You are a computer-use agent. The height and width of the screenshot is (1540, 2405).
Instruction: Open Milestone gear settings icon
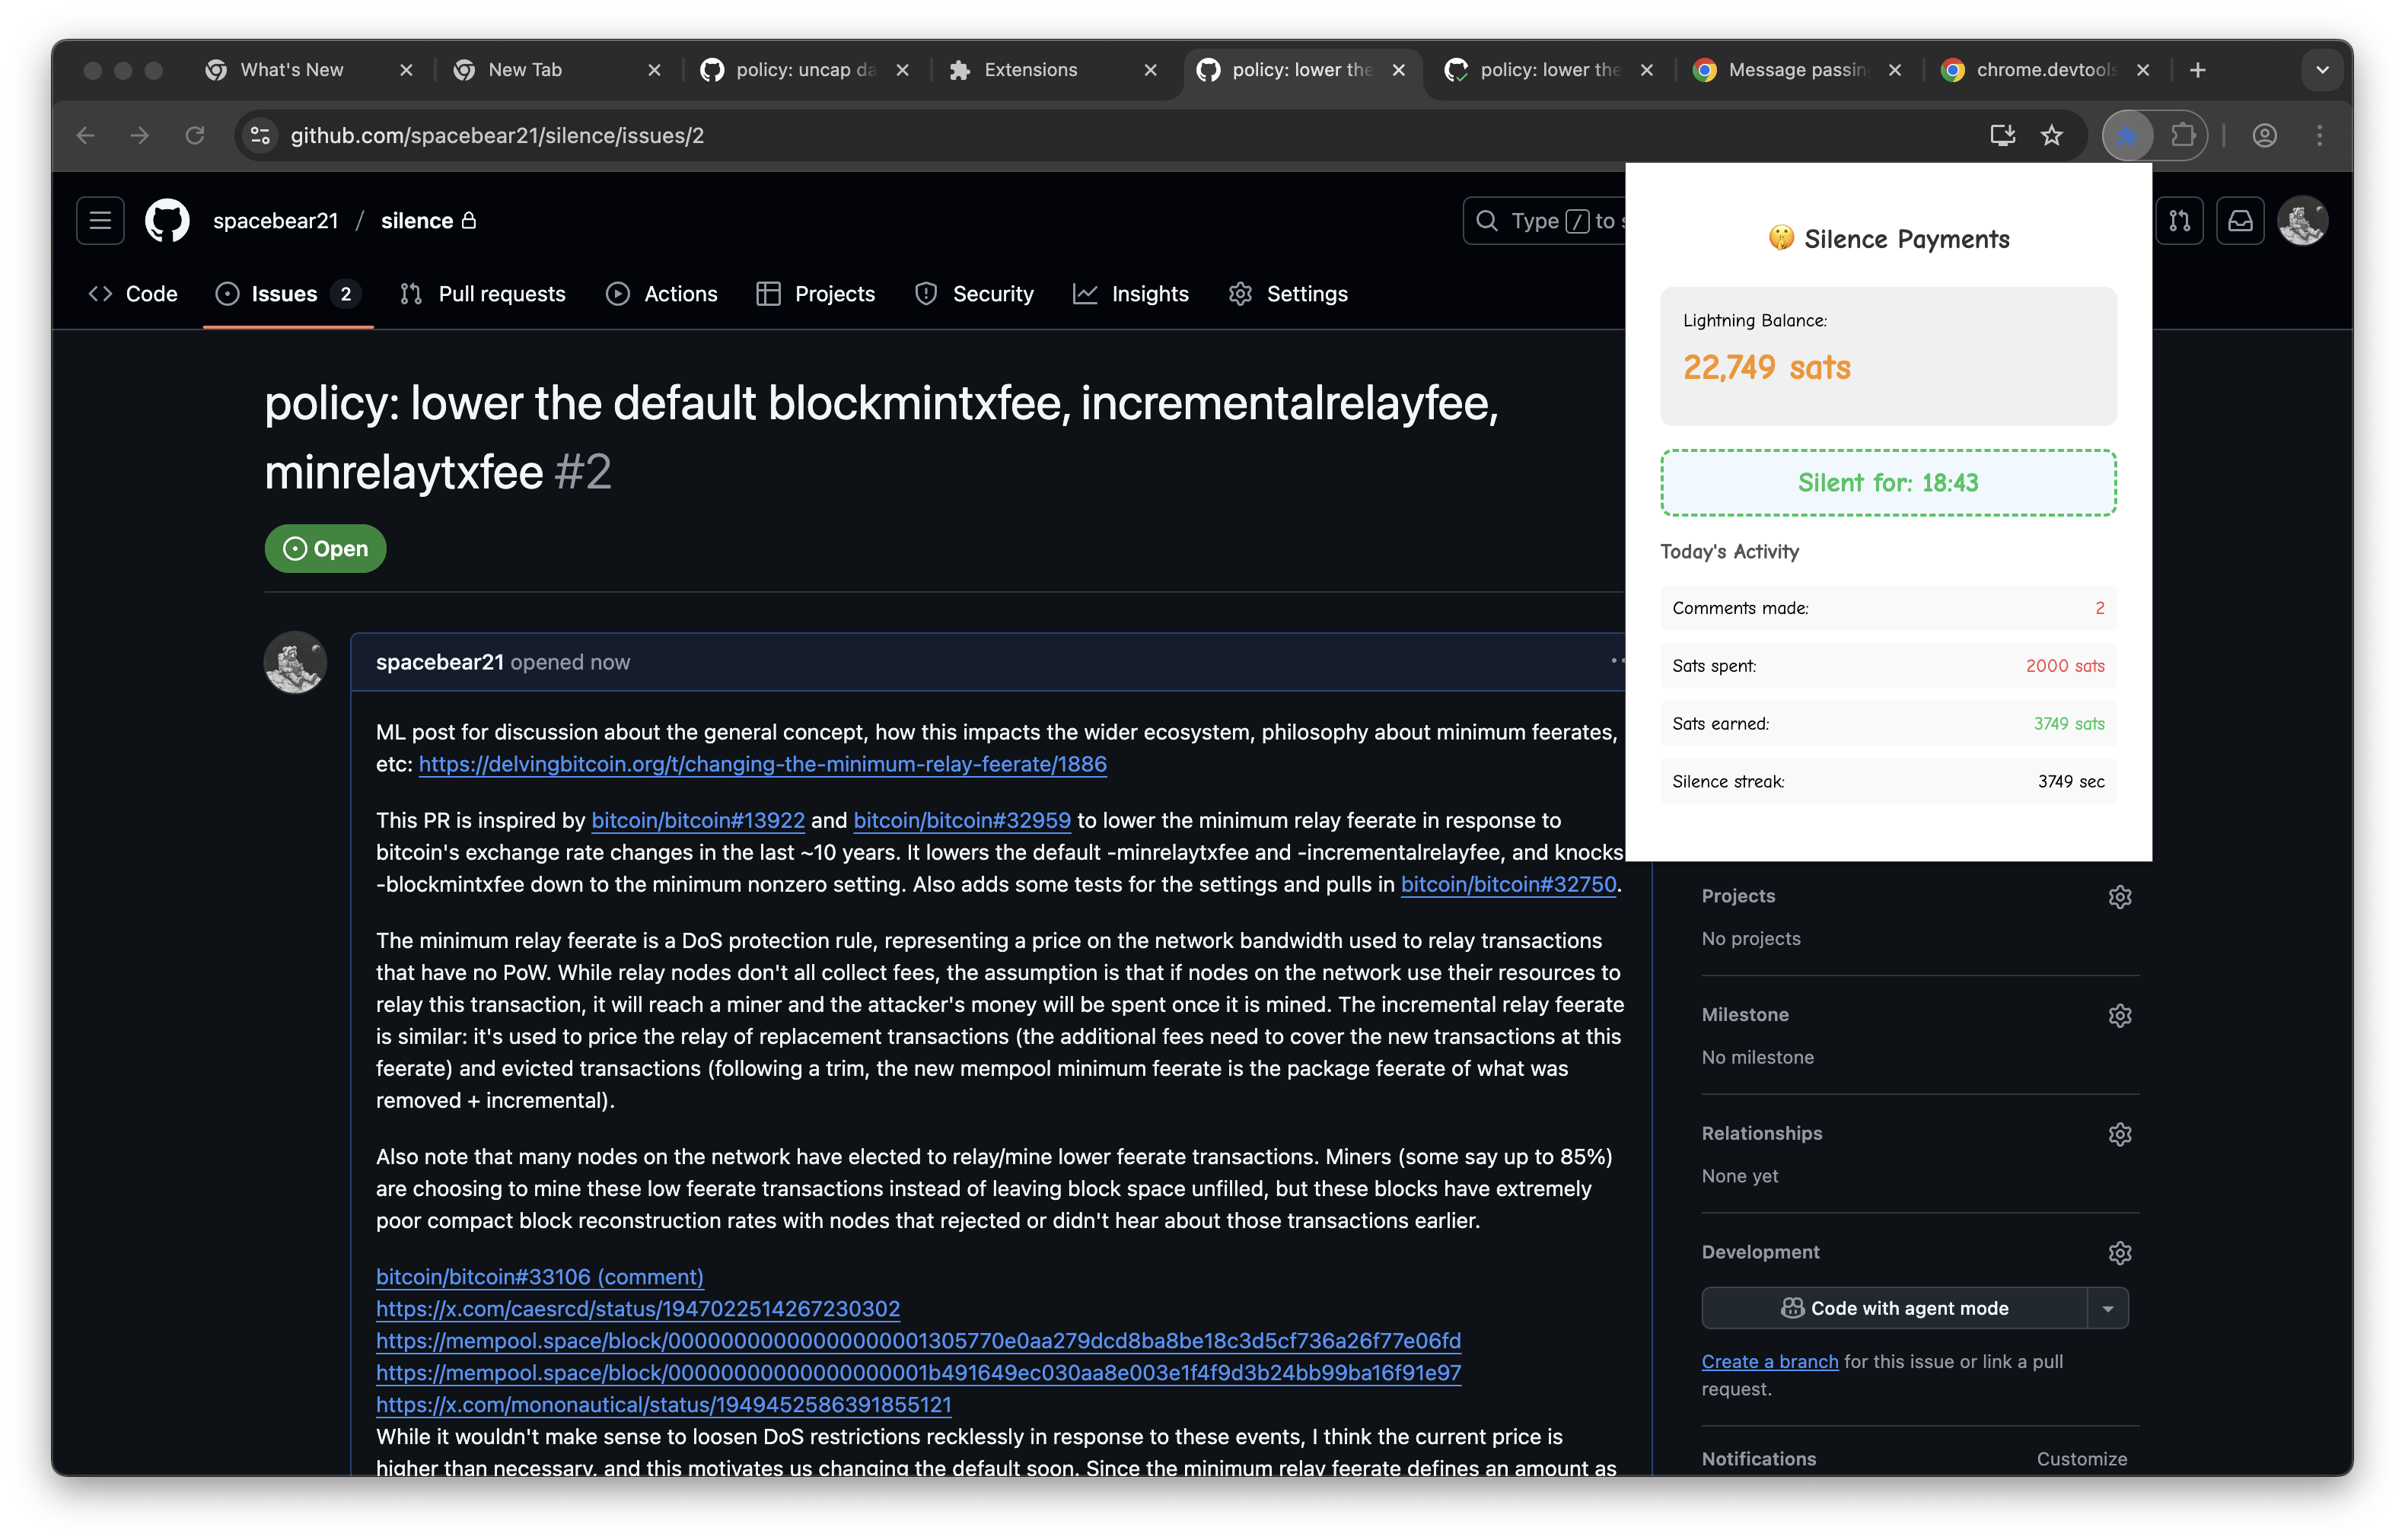tap(2119, 1016)
